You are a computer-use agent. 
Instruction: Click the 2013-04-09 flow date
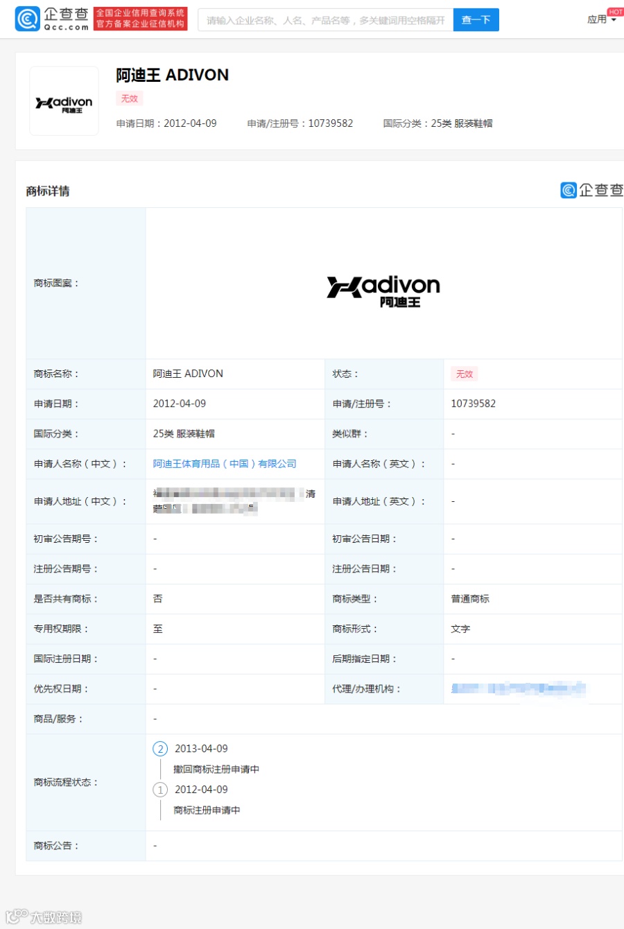[x=201, y=749]
